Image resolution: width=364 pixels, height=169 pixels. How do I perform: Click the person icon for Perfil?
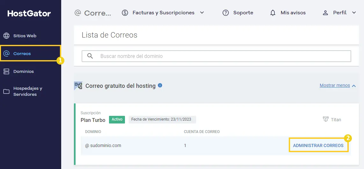pos(325,13)
